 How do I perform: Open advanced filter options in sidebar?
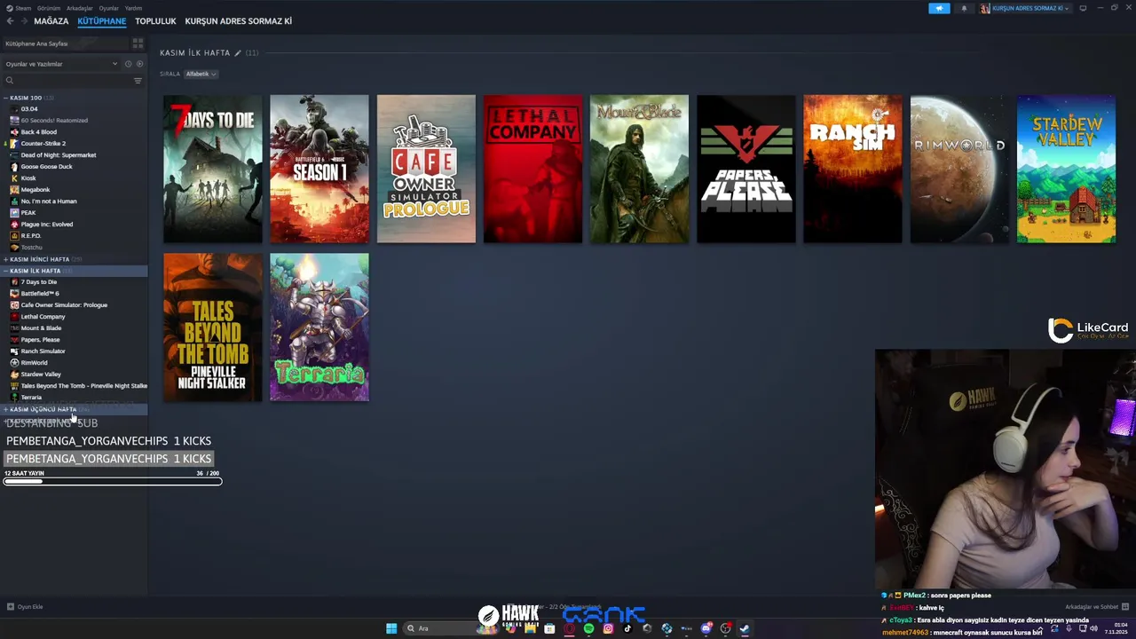pyautogui.click(x=138, y=81)
